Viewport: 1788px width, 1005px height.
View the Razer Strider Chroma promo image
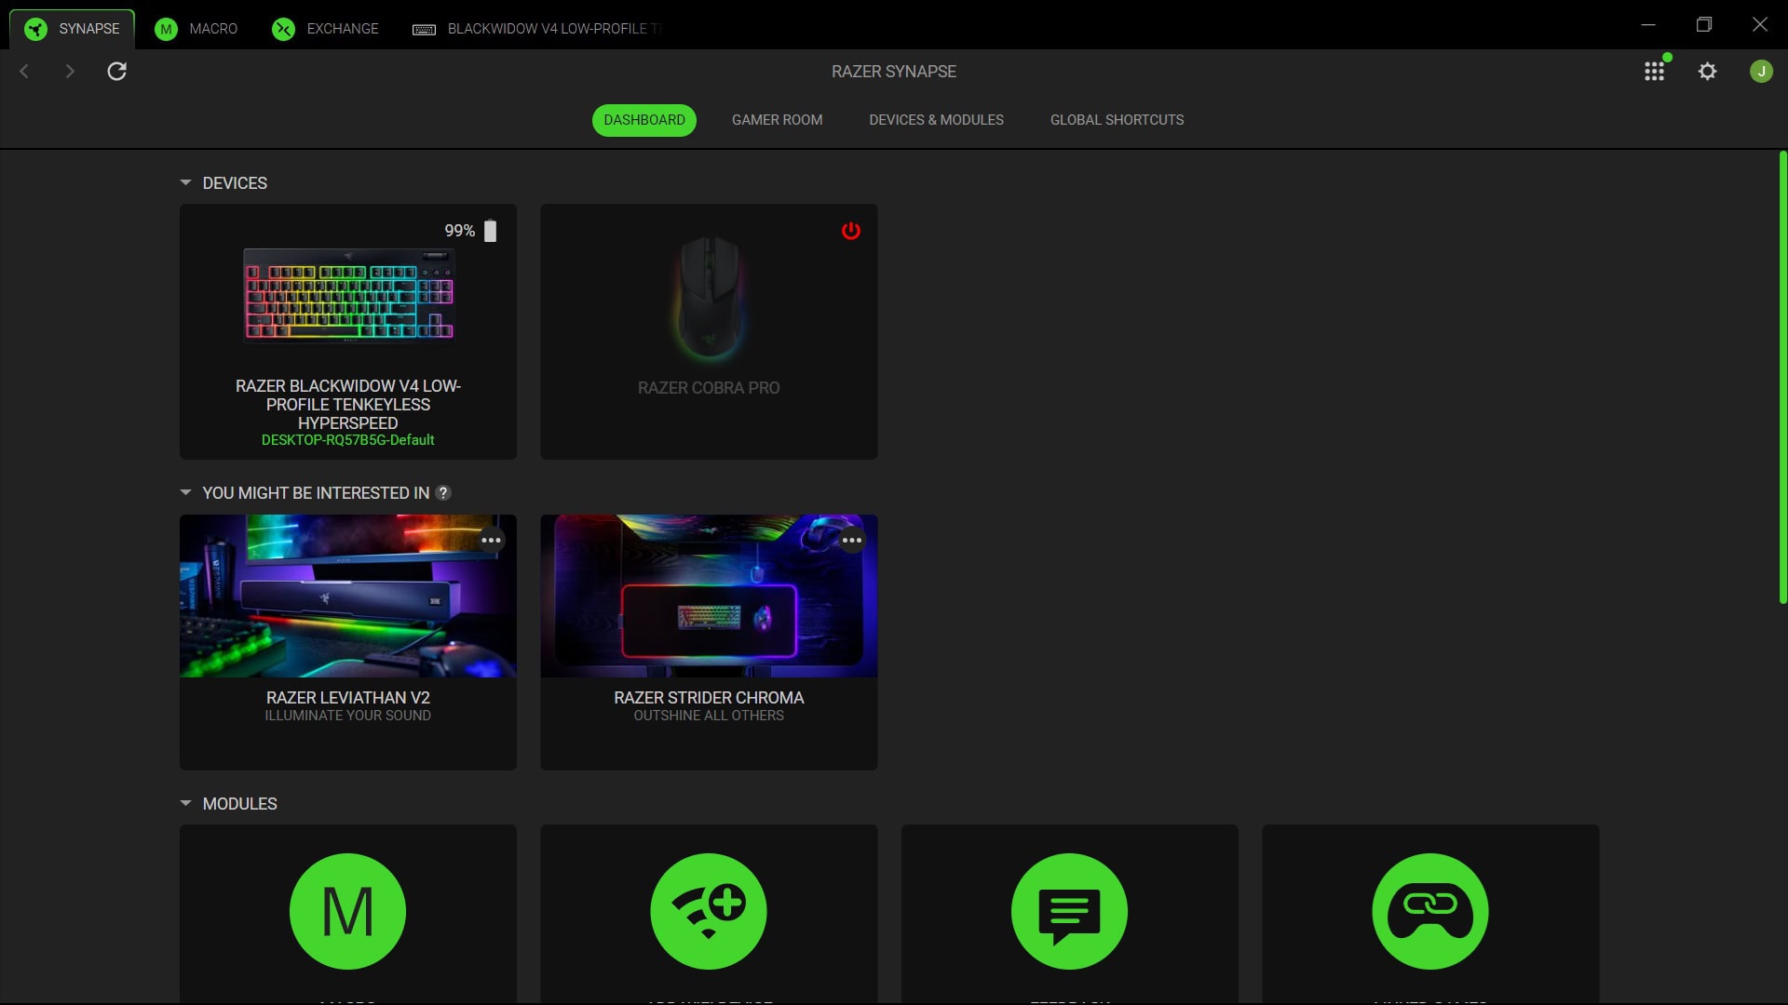pyautogui.click(x=709, y=596)
